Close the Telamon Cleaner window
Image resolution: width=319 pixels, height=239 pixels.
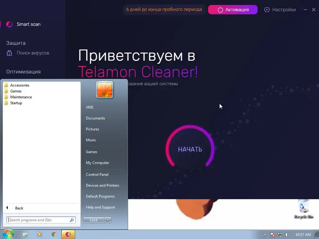point(313,10)
